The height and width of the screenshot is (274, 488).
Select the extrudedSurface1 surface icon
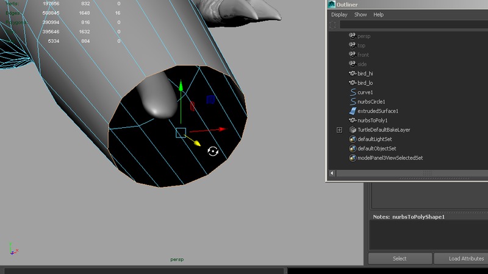tap(353, 111)
